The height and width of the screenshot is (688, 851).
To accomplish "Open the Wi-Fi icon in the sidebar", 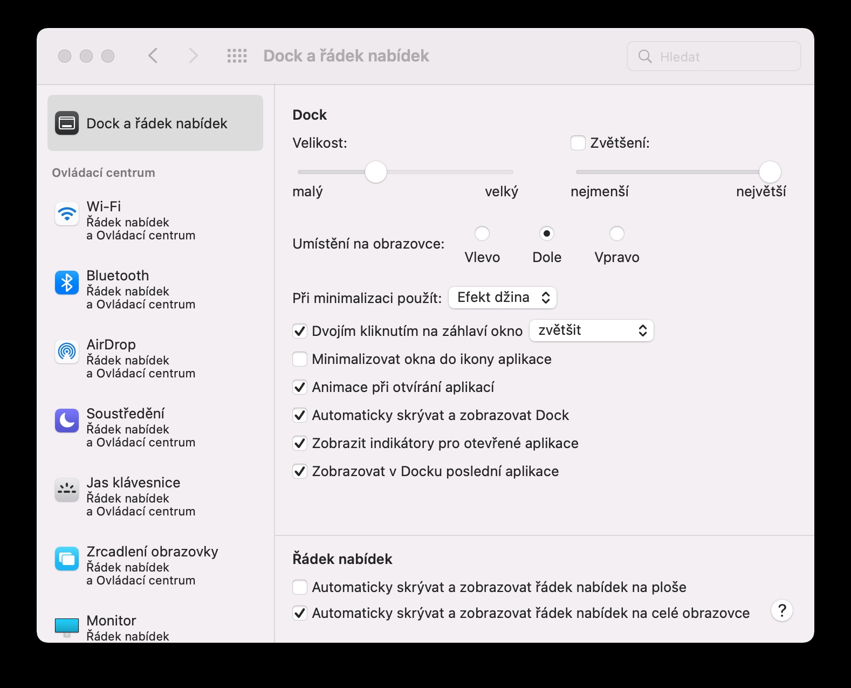I will pos(67,214).
